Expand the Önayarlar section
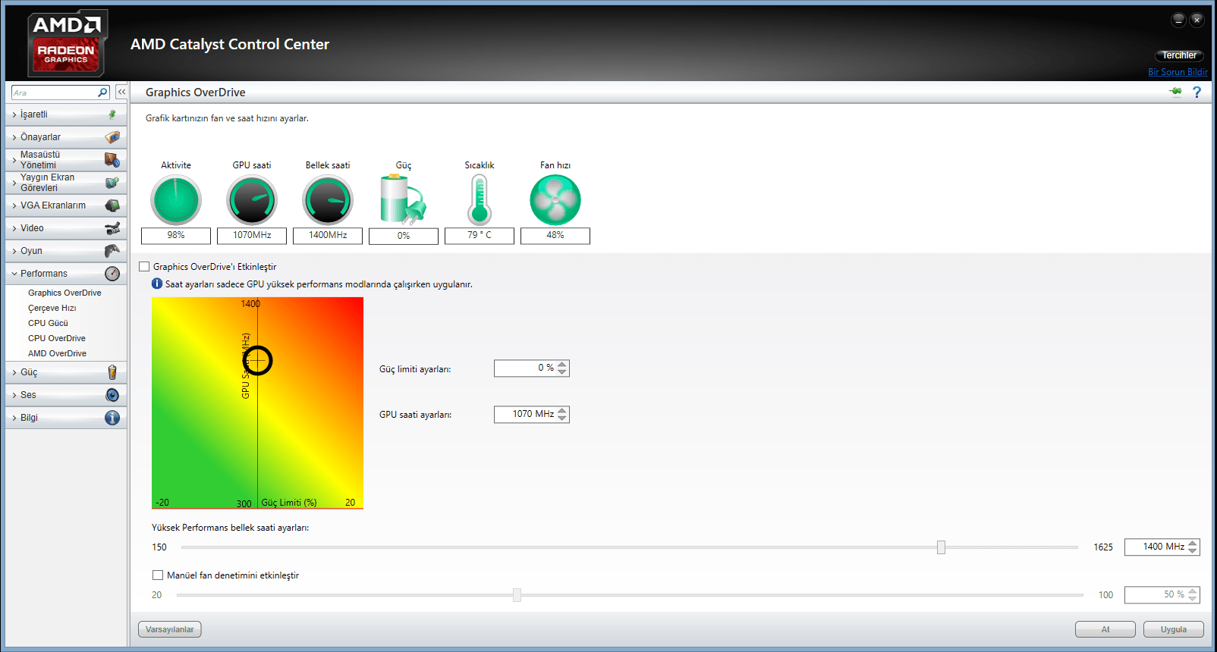Screen dimensions: 1217x652 pyautogui.click(x=66, y=137)
